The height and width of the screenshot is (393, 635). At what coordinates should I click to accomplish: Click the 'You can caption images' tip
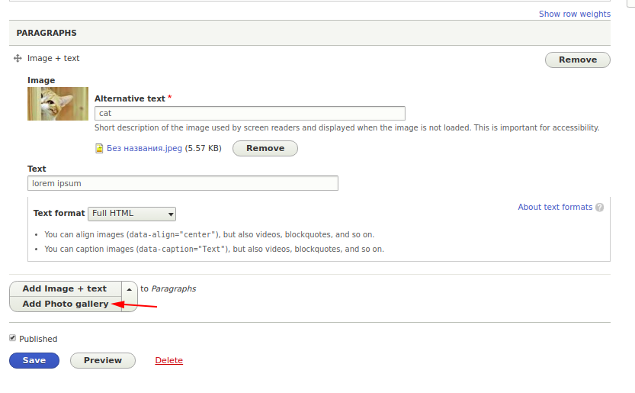tap(214, 249)
